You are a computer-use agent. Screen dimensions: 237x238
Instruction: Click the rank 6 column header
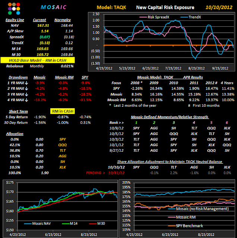point(227,123)
